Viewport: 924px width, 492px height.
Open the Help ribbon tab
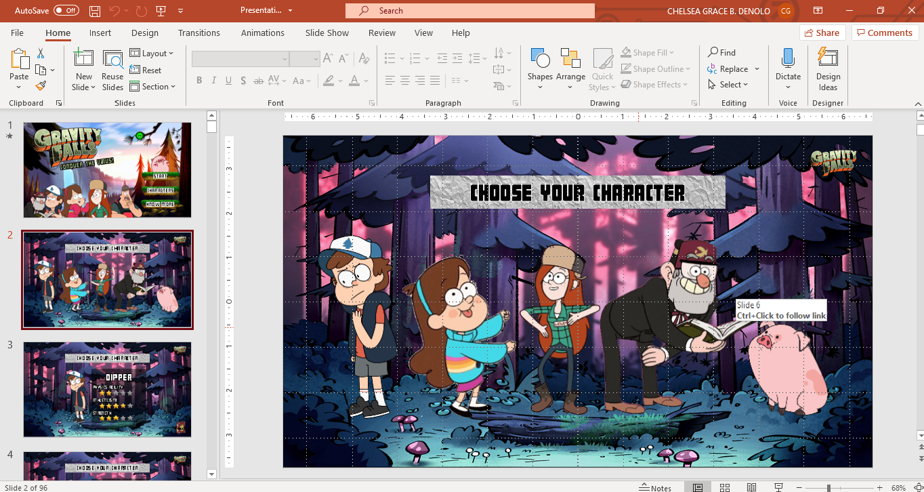tap(461, 33)
